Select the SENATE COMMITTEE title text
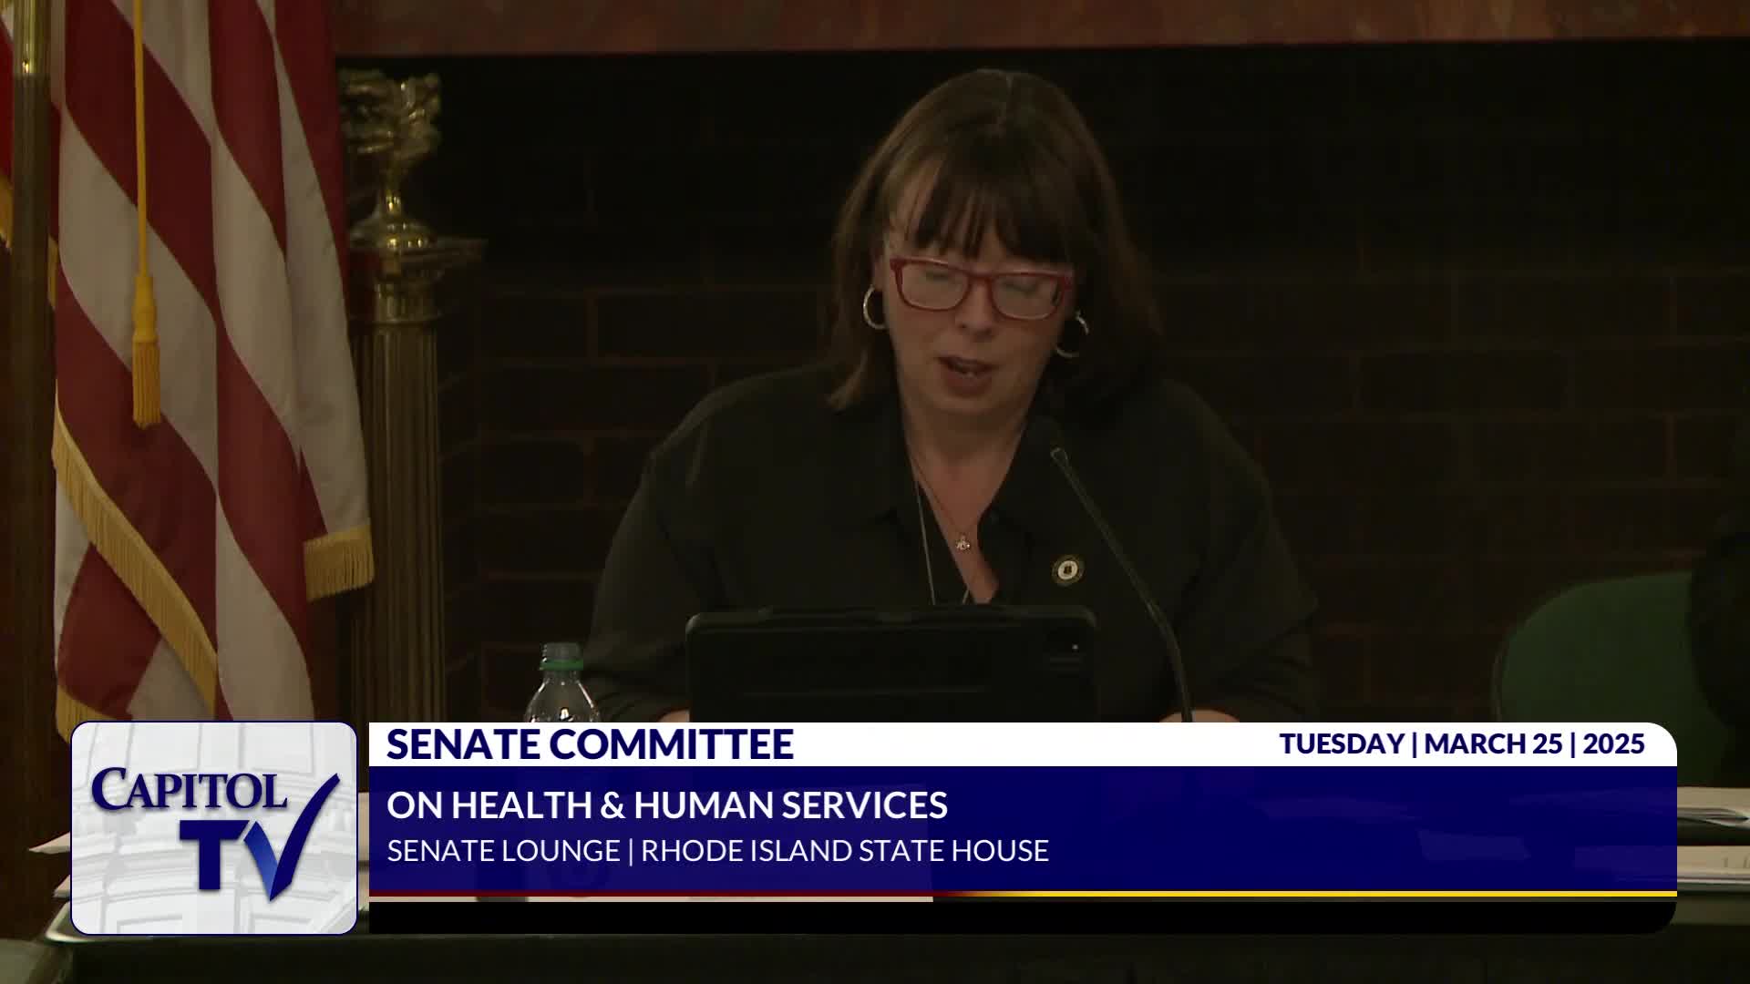This screenshot has height=984, width=1750. tap(590, 744)
